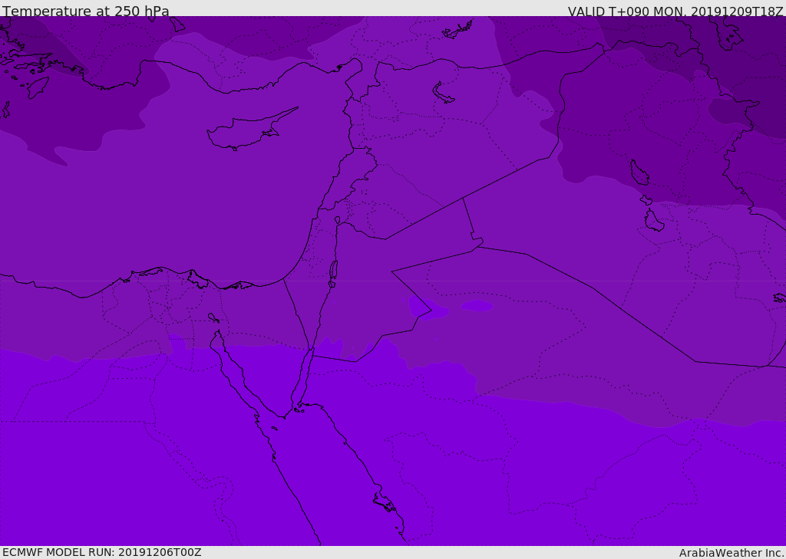Click the 'VALID T+090 MON. 20191209T18Z' label
The width and height of the screenshot is (786, 559).
point(675,11)
